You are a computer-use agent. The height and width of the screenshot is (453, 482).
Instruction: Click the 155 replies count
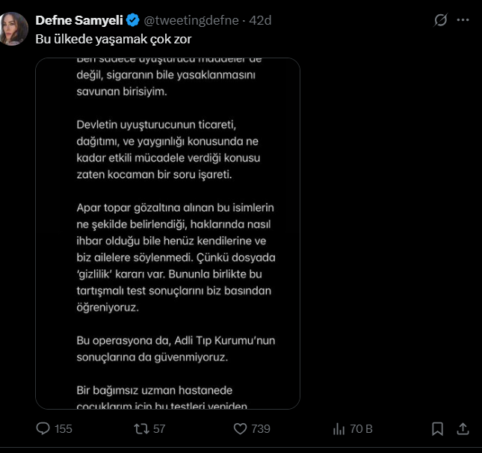[64, 429]
